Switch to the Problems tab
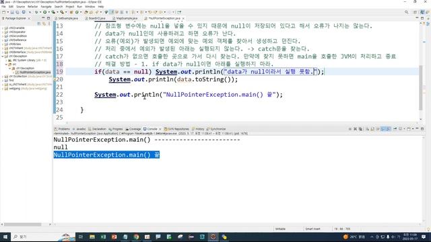The width and height of the screenshot is (431, 242). click(x=63, y=129)
